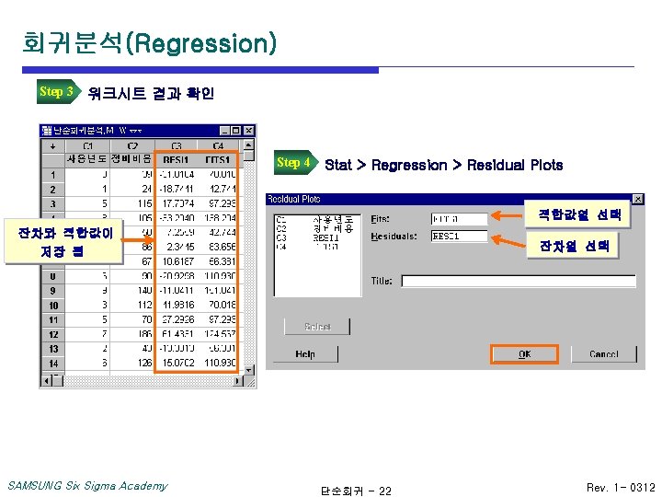This screenshot has height=497, width=662.
Task: Click worksheet horizontal scrollbar right arrow
Action: (238, 381)
